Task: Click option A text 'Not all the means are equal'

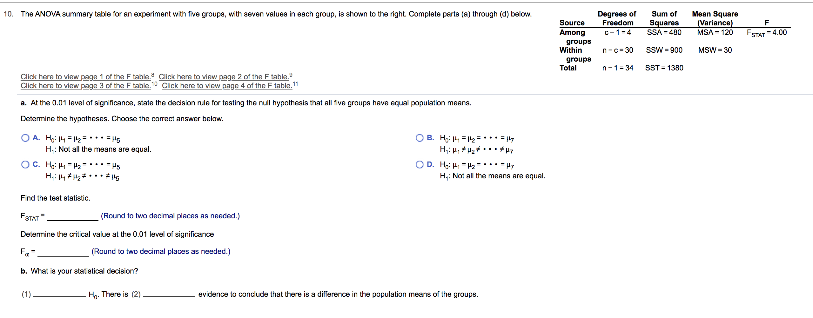Action: pos(99,149)
